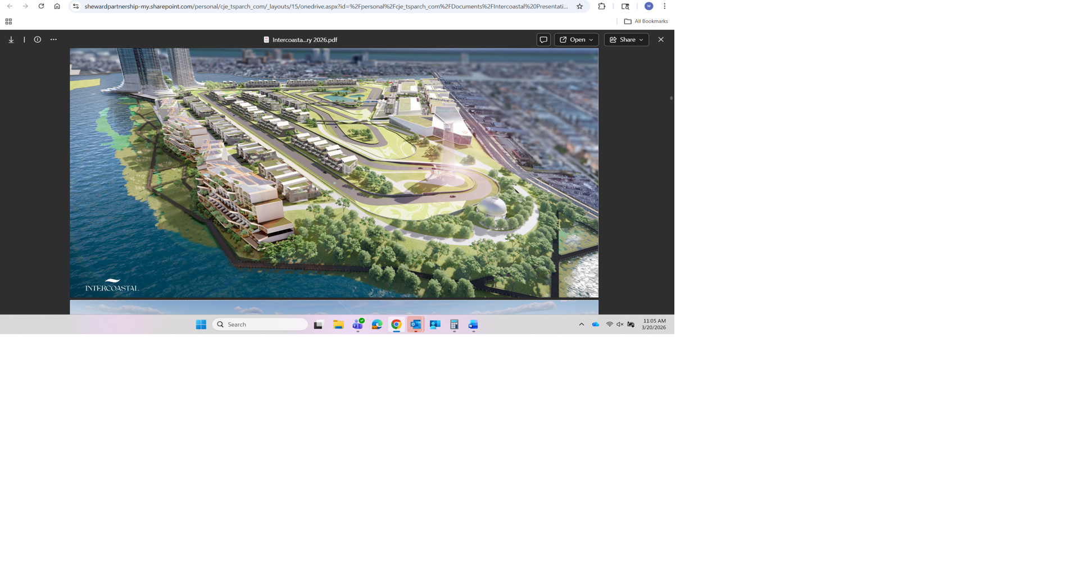Open File Explorer from the taskbar
Image resolution: width=1079 pixels, height=566 pixels.
(338, 325)
